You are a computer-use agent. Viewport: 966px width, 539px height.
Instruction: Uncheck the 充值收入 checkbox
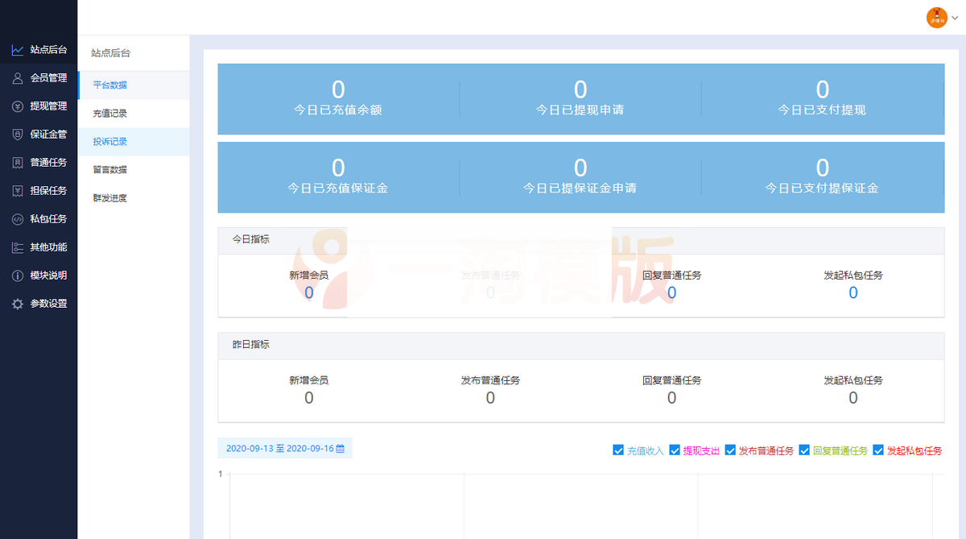pyautogui.click(x=619, y=450)
